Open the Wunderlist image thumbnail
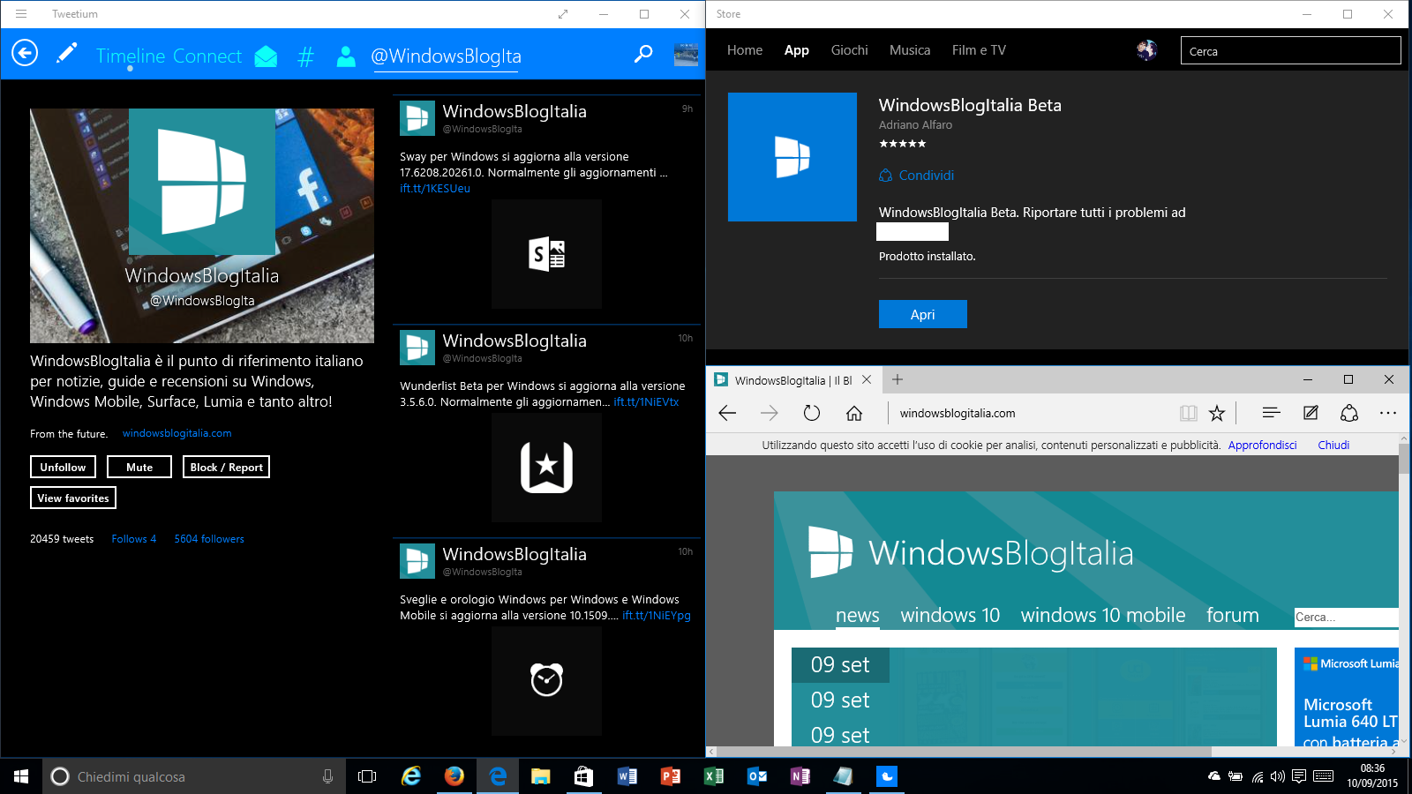Viewport: 1412px width, 794px height. point(546,468)
